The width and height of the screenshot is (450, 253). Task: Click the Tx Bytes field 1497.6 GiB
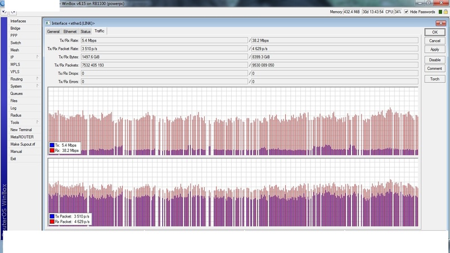tap(164, 57)
